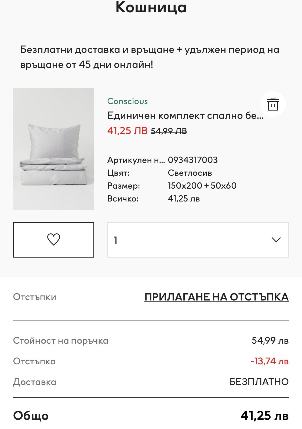Open the grey bedding product thumbnail
302x429 pixels.
pyautogui.click(x=53, y=149)
